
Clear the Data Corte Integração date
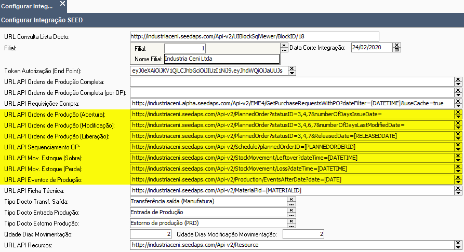pos(397,45)
